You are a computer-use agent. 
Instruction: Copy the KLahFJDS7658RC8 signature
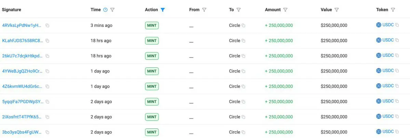pos(47,41)
